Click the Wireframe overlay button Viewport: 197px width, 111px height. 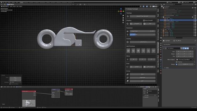pyautogui.click(x=143, y=42)
